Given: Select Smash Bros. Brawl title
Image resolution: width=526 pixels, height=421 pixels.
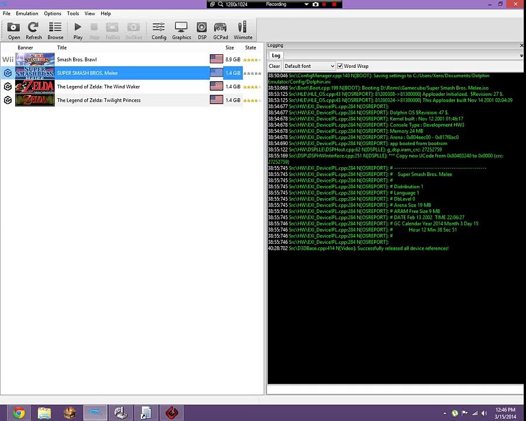Looking at the screenshot, I should click(77, 60).
